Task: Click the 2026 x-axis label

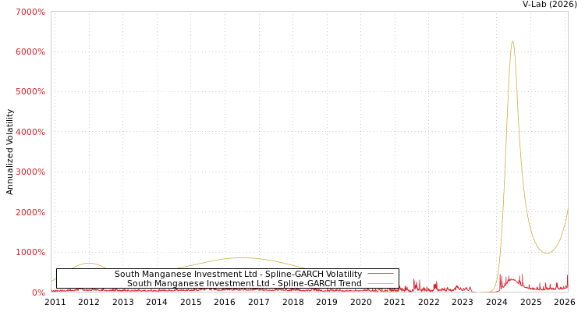Action: pyautogui.click(x=565, y=302)
